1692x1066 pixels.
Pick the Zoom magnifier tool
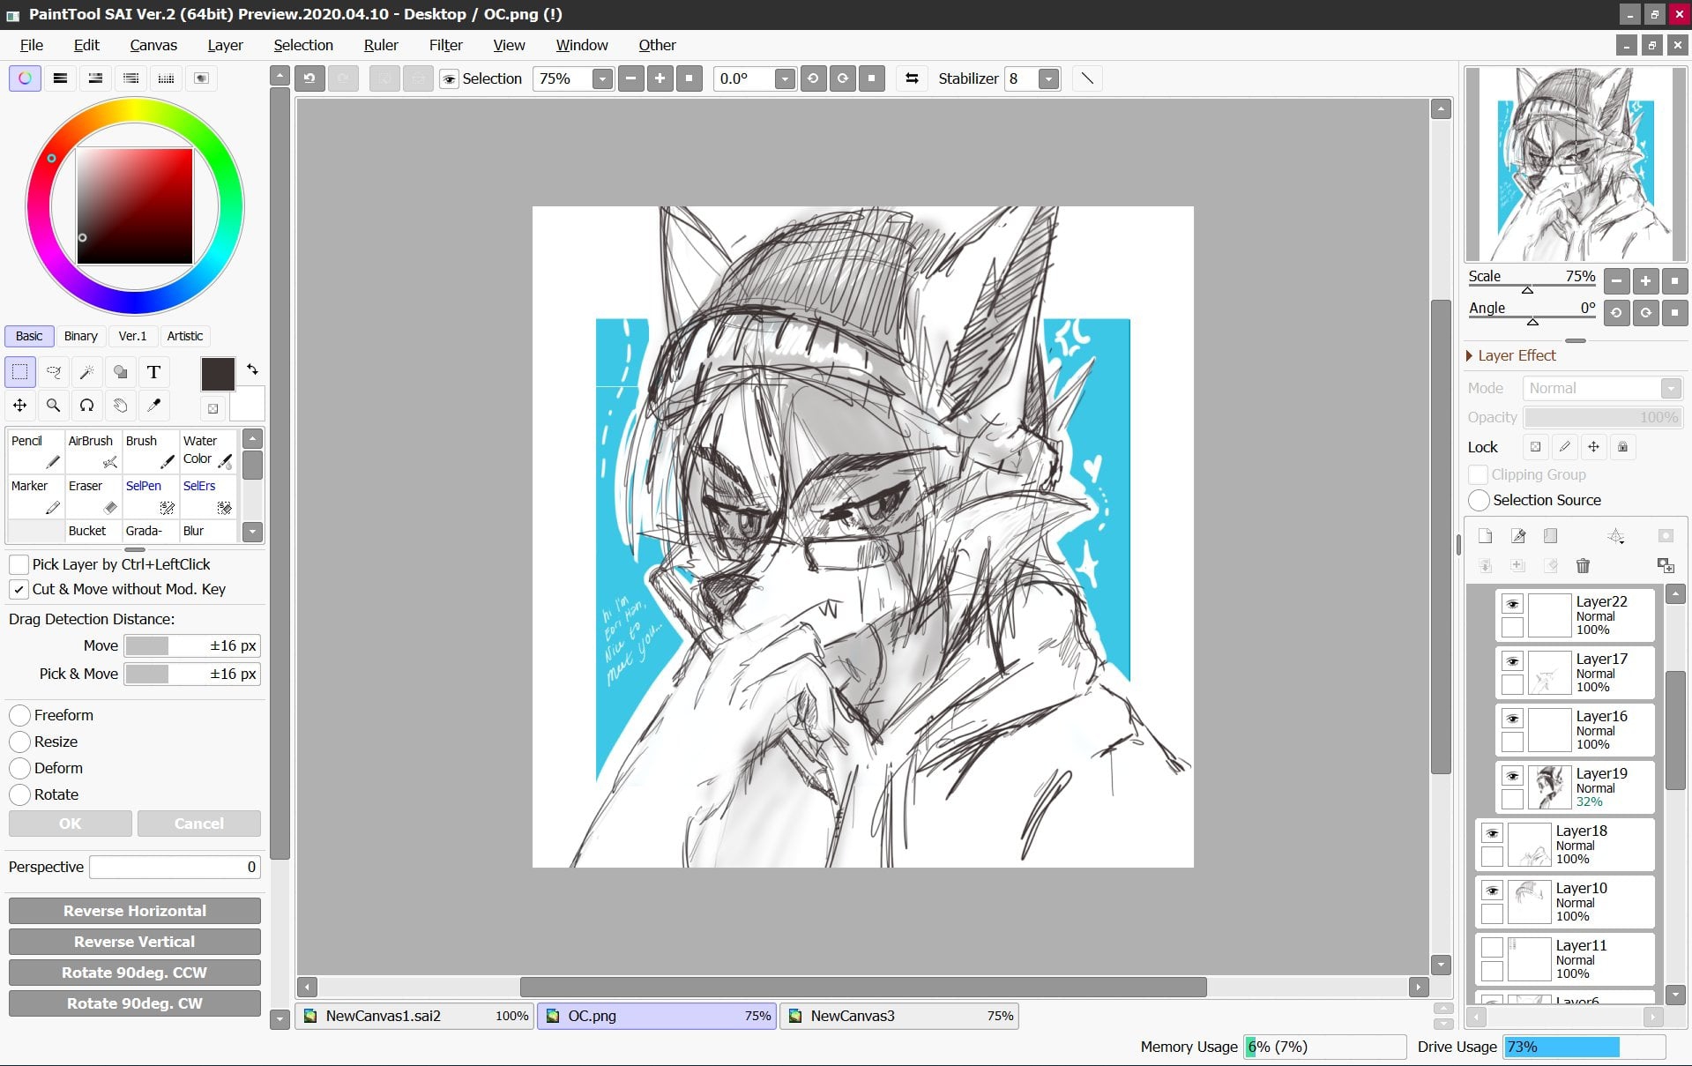pyautogui.click(x=53, y=406)
